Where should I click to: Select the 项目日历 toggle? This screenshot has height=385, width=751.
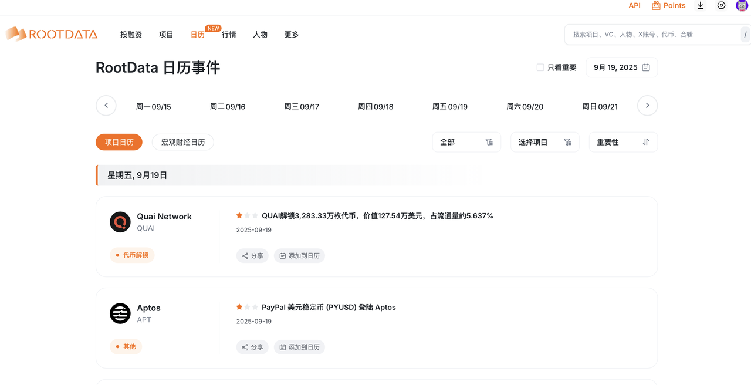pyautogui.click(x=119, y=142)
